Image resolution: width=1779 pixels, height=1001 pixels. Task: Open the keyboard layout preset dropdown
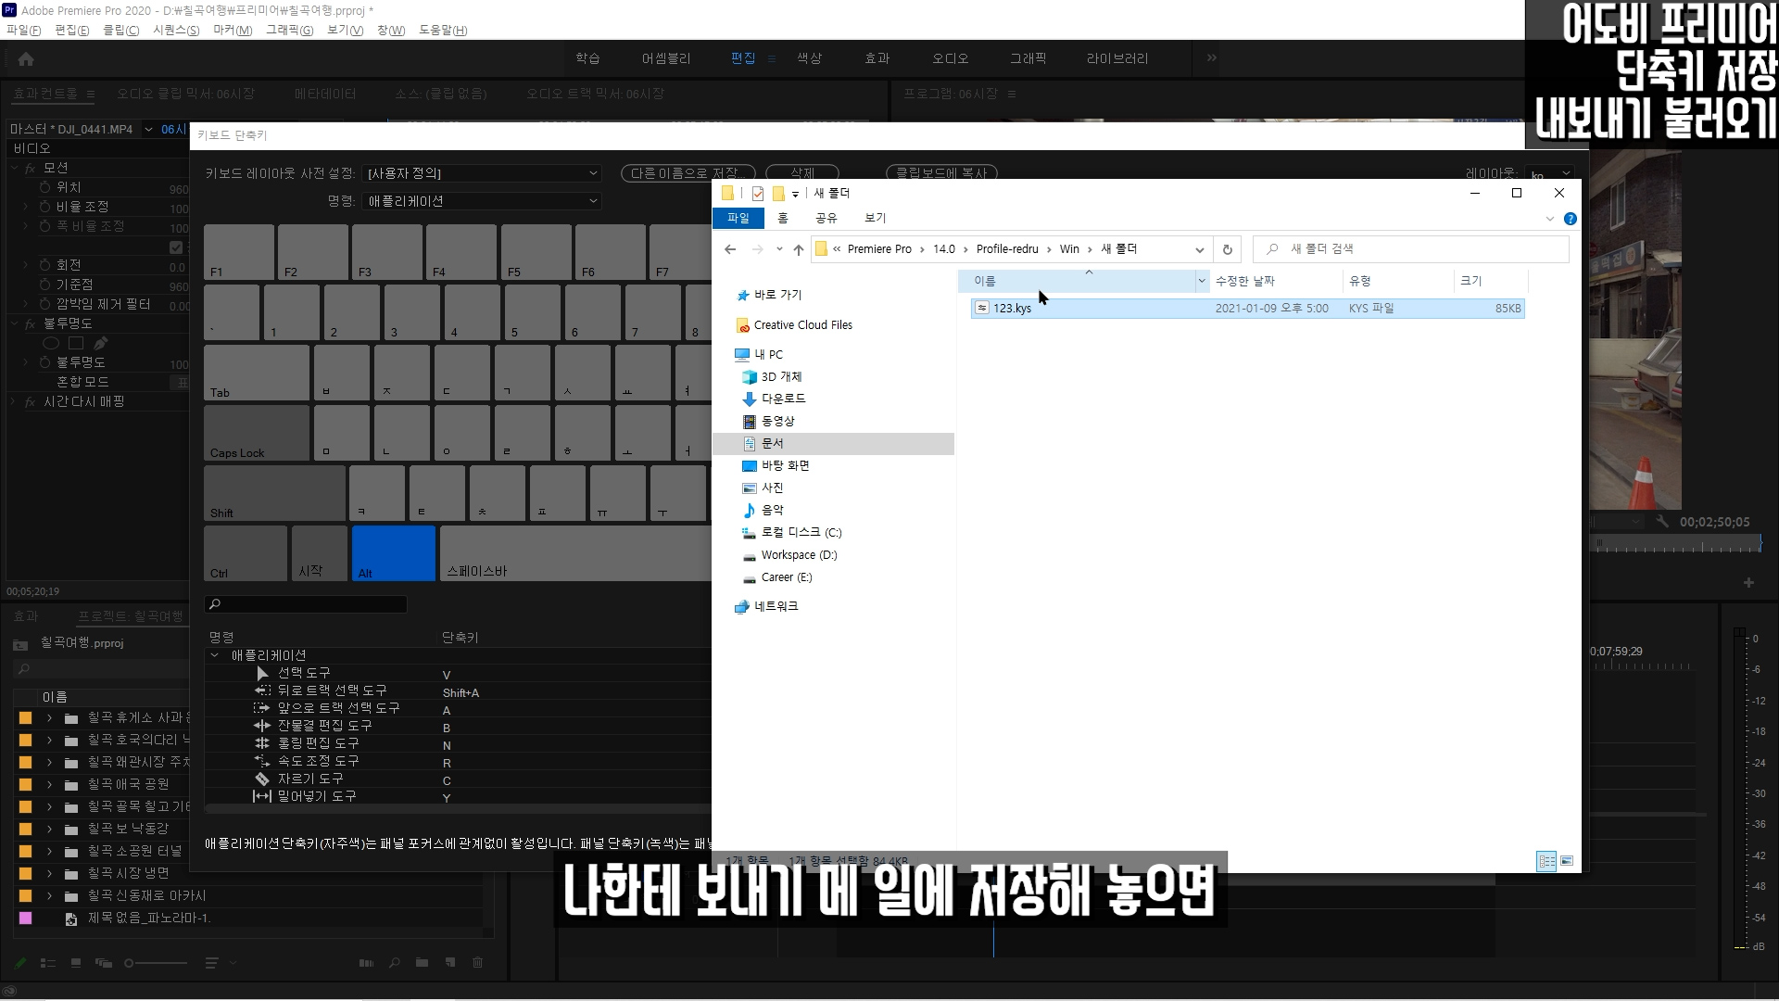point(483,173)
